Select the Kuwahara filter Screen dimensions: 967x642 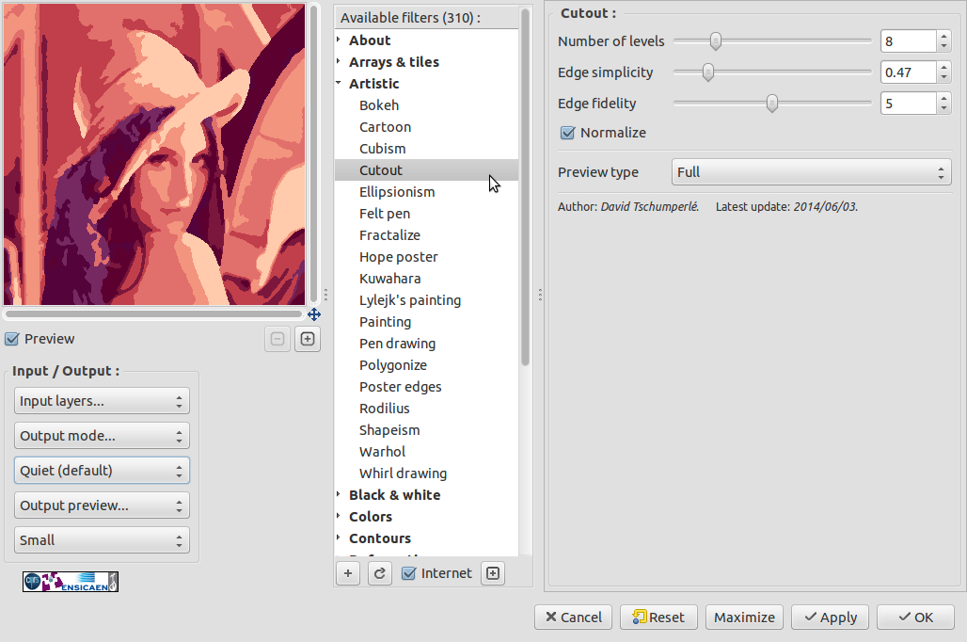pyautogui.click(x=389, y=279)
